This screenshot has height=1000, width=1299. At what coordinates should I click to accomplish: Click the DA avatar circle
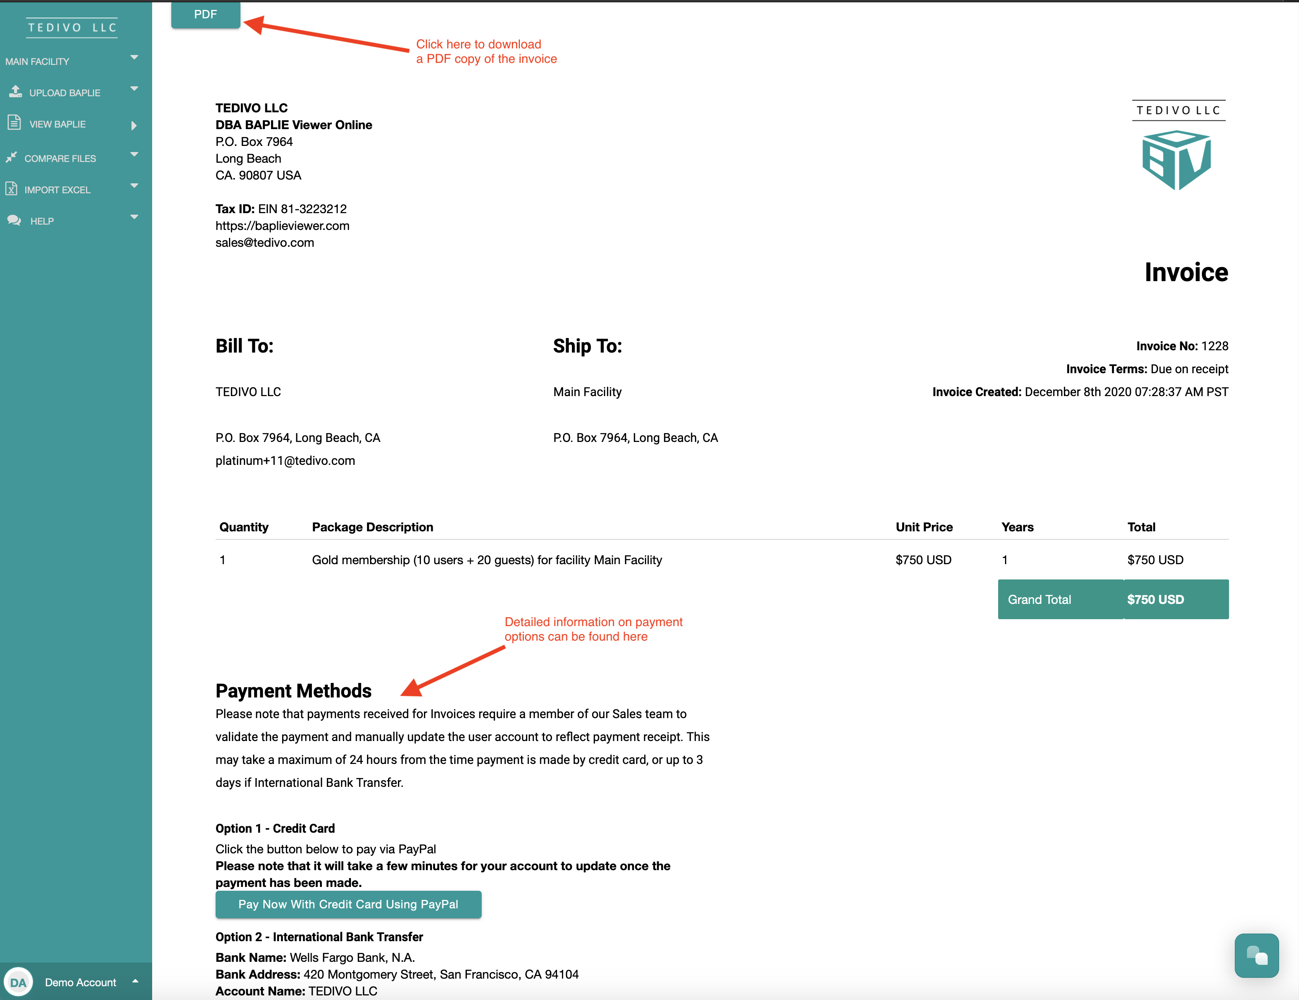click(18, 982)
